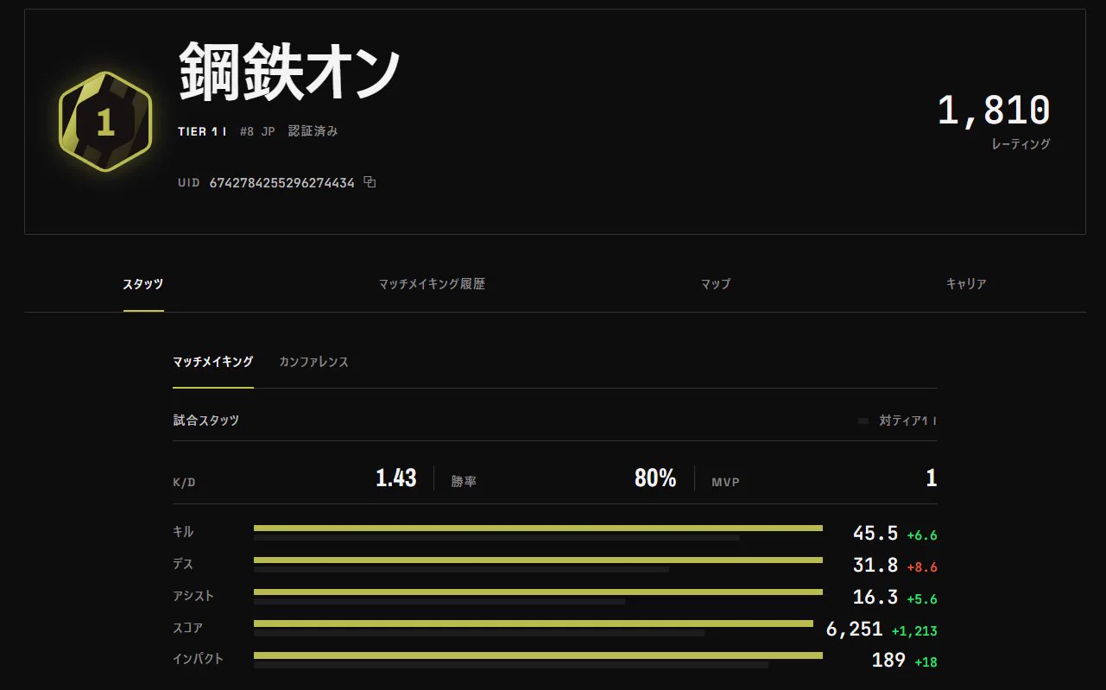Click the 勝率 value 80%
1106x690 pixels.
click(x=655, y=478)
